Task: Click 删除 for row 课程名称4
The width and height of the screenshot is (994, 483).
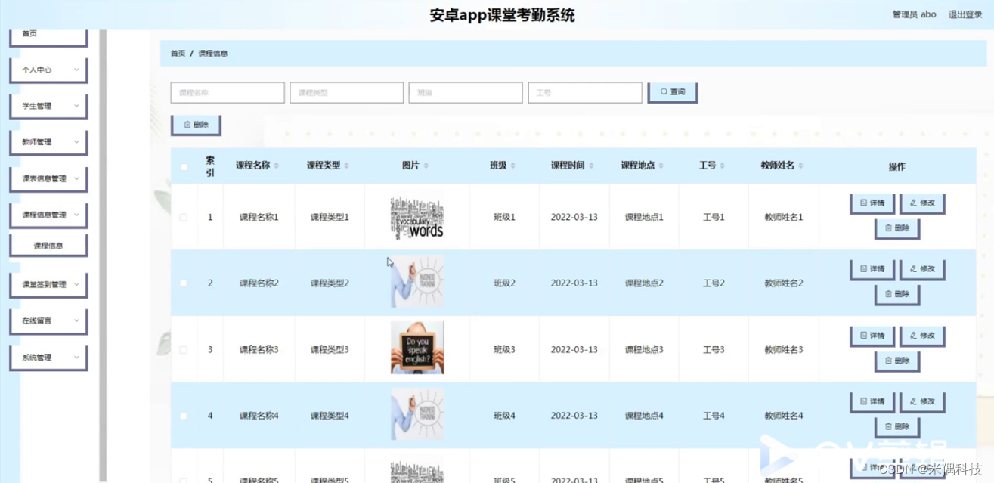Action: point(897,427)
